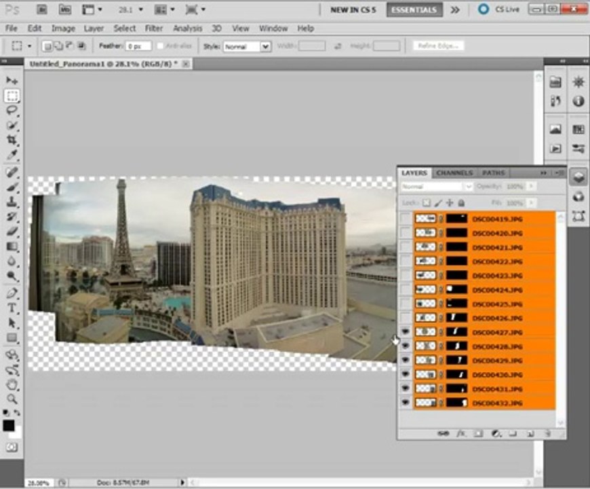Hide layer DSC00430.JPG eye icon
The width and height of the screenshot is (590, 489).
tap(406, 374)
